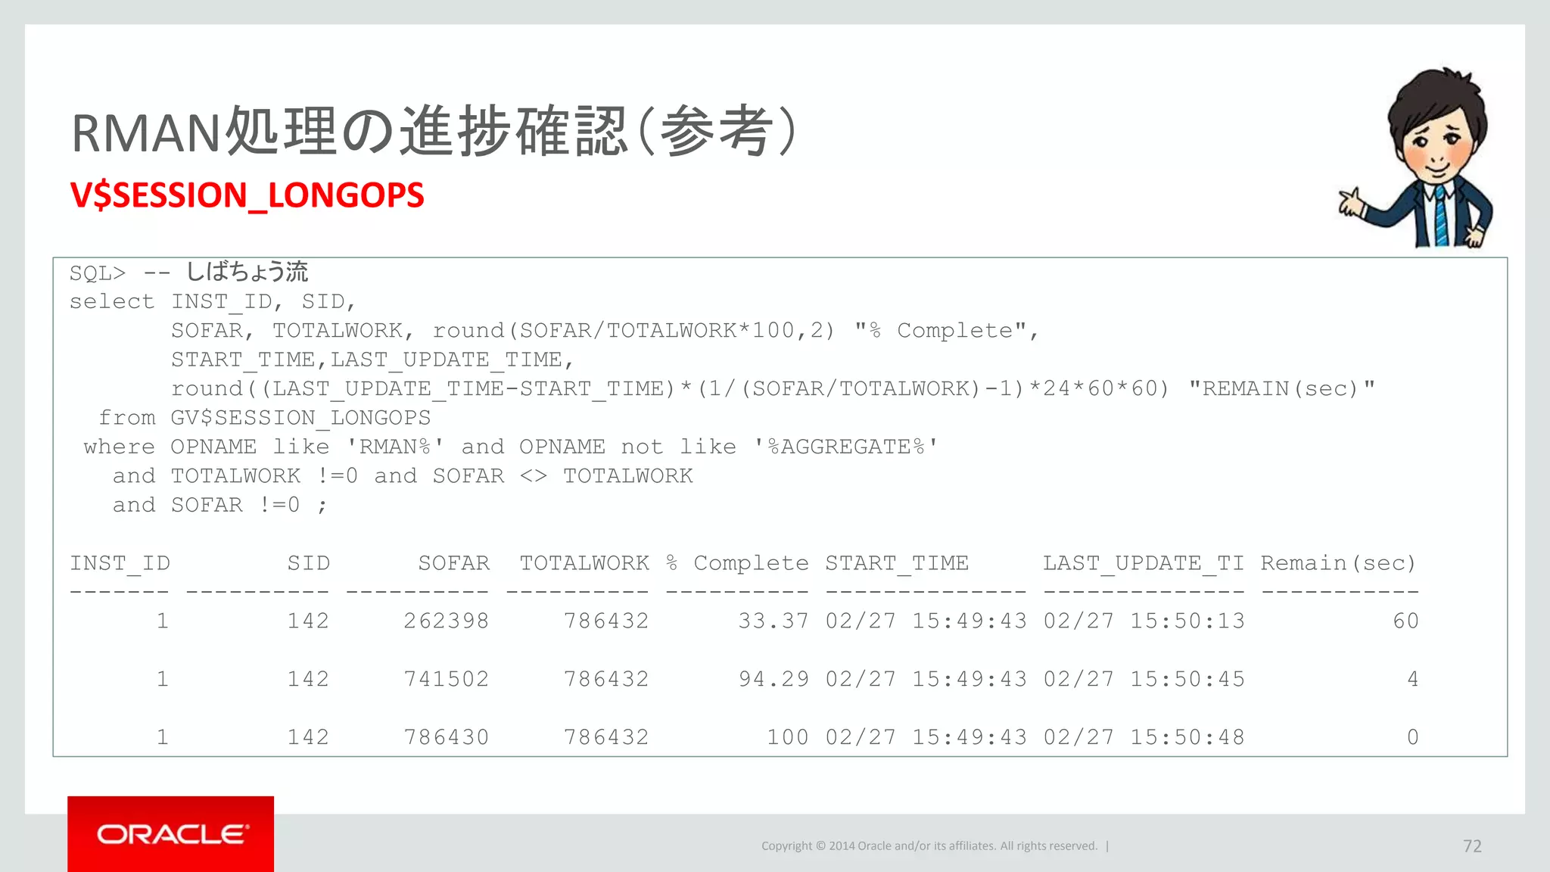Click the SID column header
Viewport: 1550px width, 872px height.
308,563
